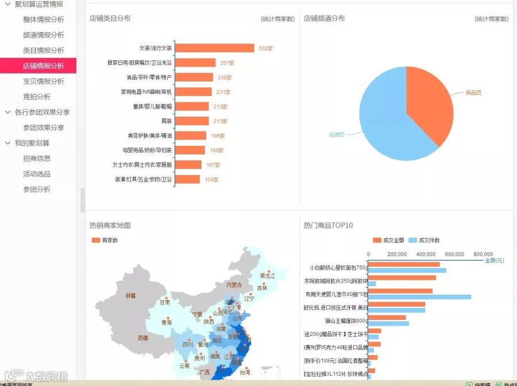Click the 502家 value label
517x386 pixels.
coord(266,48)
